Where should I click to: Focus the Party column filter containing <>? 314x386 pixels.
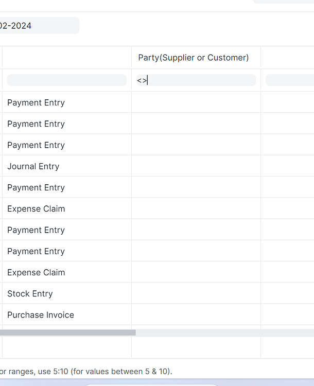[x=196, y=80]
